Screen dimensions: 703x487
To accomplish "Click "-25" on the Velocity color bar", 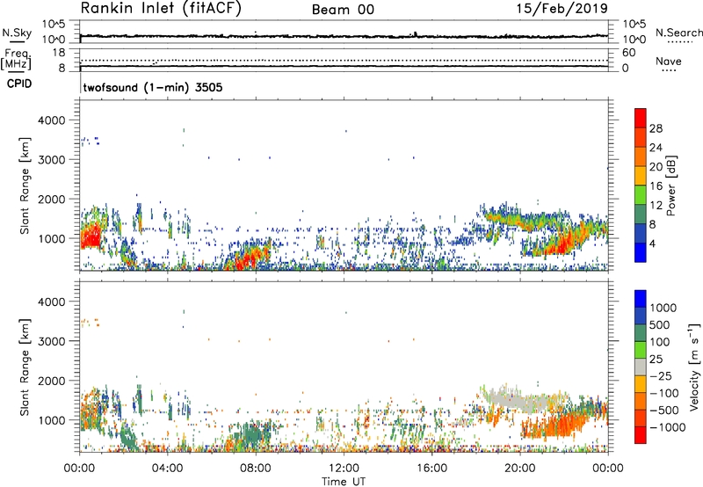I will click(659, 376).
